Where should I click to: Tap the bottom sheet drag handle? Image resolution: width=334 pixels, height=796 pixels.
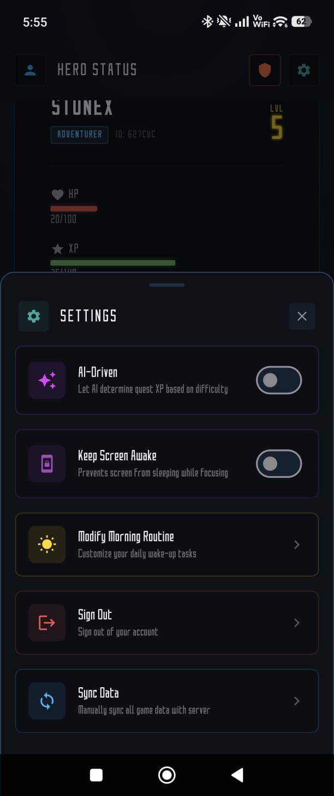pyautogui.click(x=167, y=285)
